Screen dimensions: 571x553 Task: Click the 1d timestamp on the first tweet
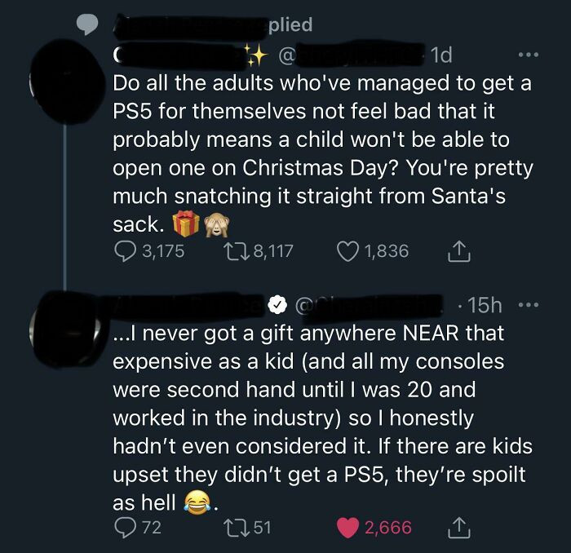tap(441, 55)
